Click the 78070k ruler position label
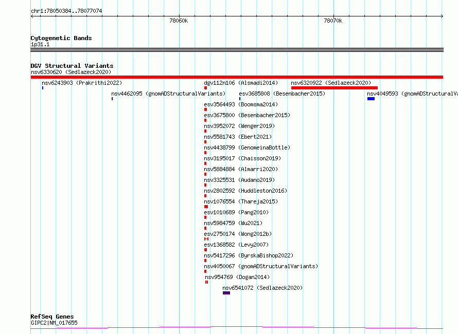Screen dimensions: 458x334 click(333, 21)
